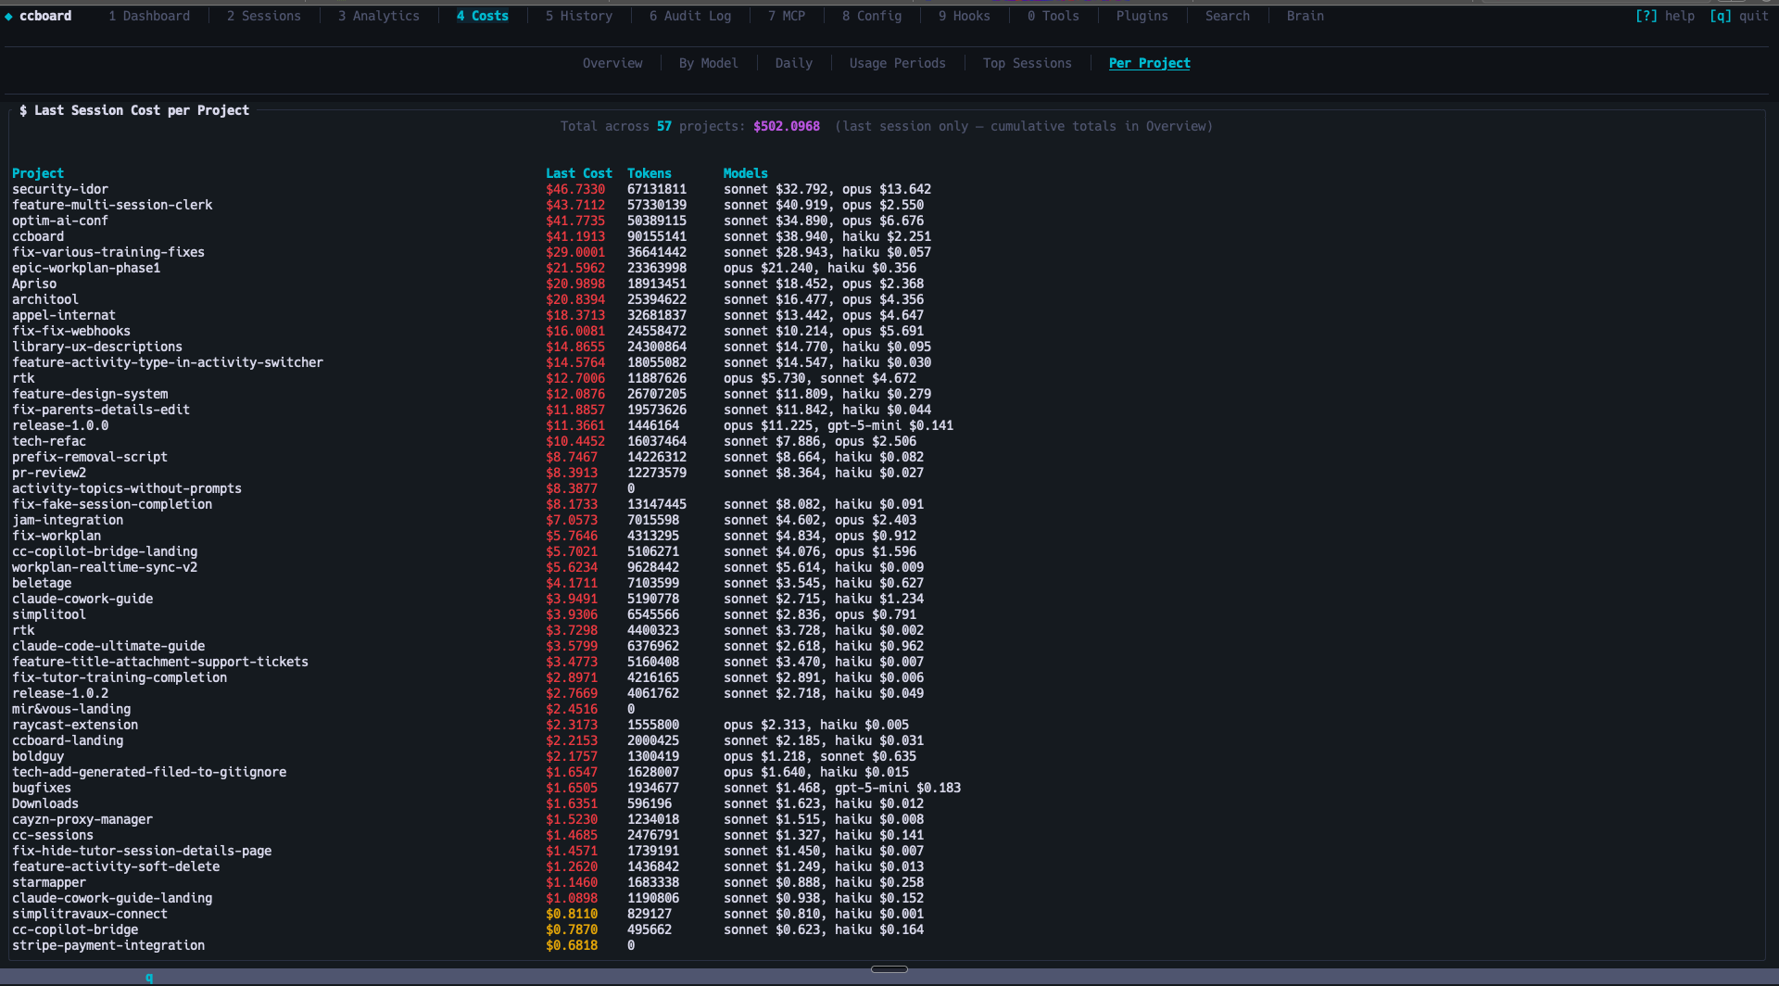The image size is (1779, 986).
Task: Select the MCP tab
Action: coord(787,16)
